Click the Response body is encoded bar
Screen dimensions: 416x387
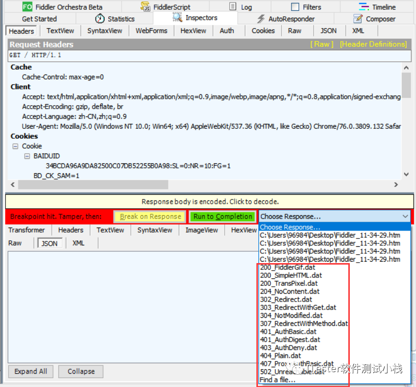[x=209, y=202]
